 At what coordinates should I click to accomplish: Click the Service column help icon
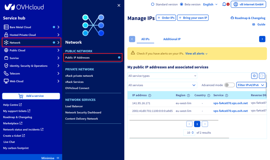(226, 95)
